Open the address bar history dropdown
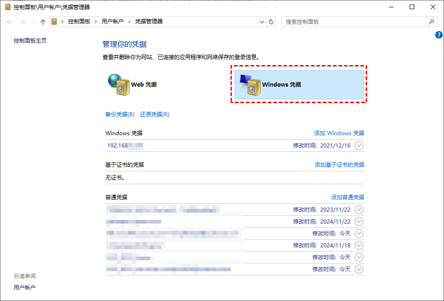Image resolution: width=444 pixels, height=301 pixels. [x=262, y=22]
